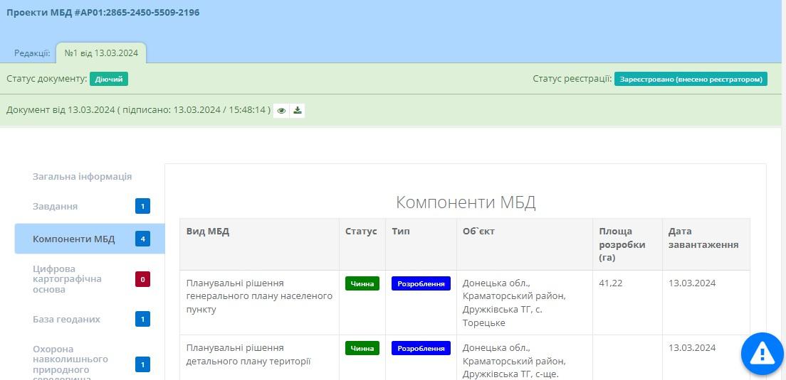Screen dimensions: 786x380
Task: Open Цифрова картографічна основа section
Action: [x=67, y=279]
